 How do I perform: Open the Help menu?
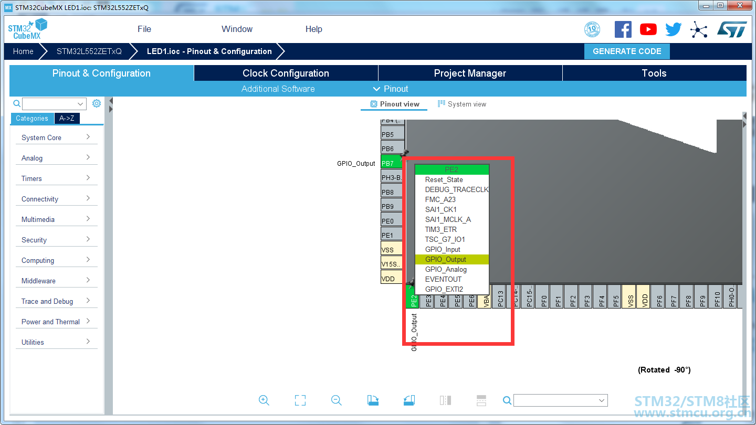point(314,29)
